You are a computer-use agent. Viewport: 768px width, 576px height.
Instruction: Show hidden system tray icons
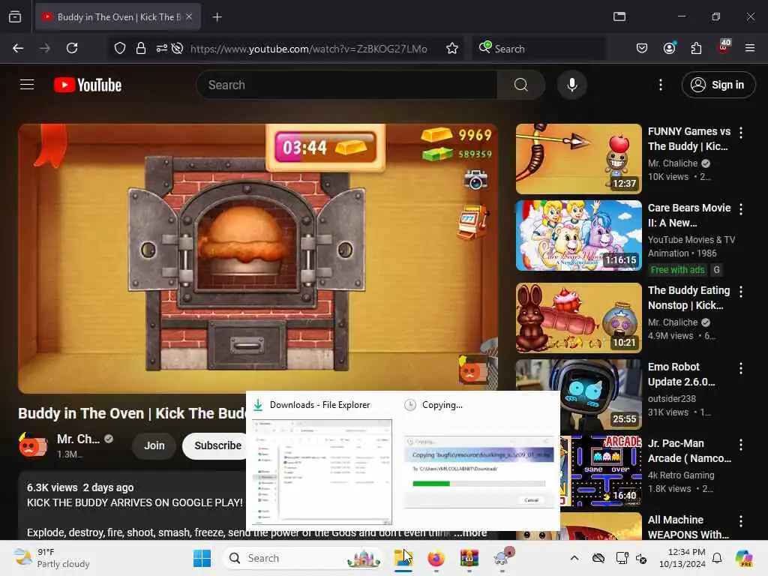coord(574,558)
